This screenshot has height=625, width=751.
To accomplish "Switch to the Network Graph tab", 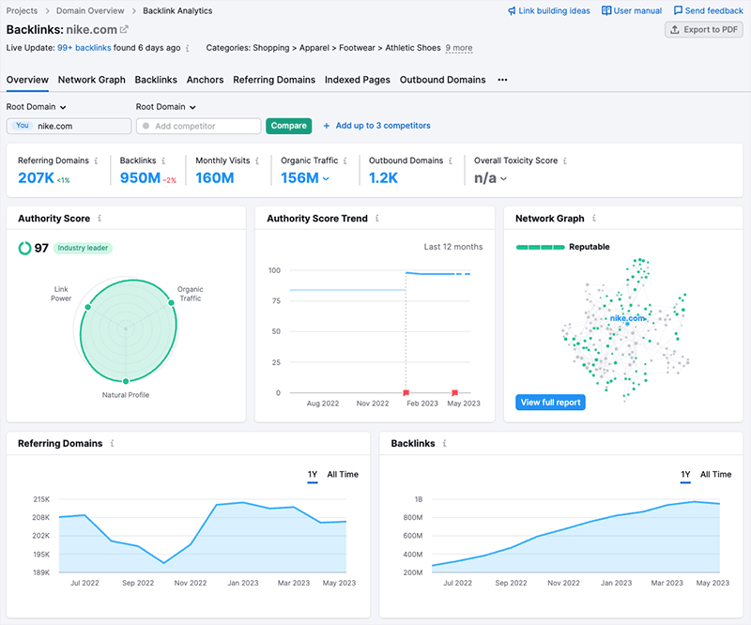I will point(91,80).
